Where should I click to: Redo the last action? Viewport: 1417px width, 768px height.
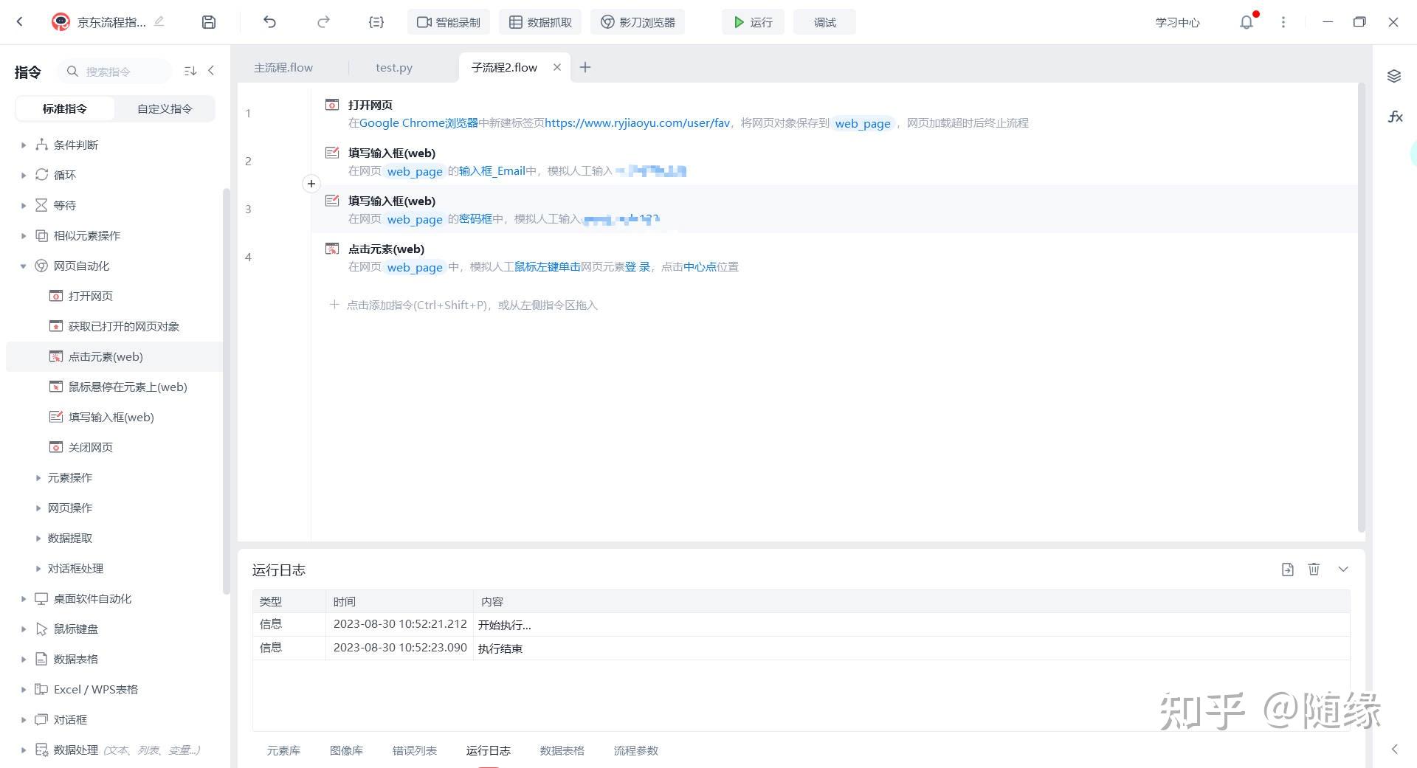(x=323, y=21)
